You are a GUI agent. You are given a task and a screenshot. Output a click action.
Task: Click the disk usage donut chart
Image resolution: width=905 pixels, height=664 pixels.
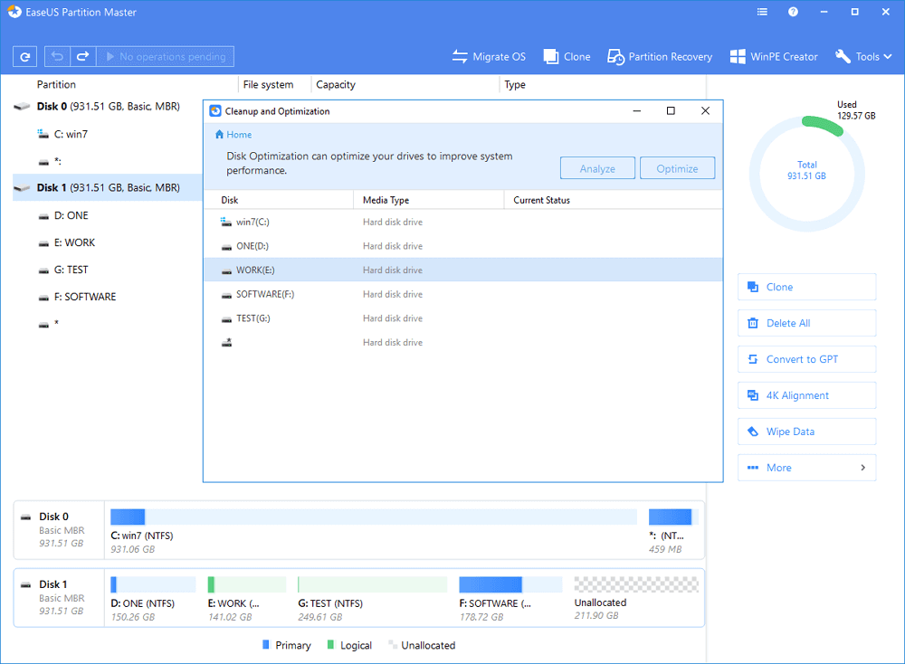807,174
